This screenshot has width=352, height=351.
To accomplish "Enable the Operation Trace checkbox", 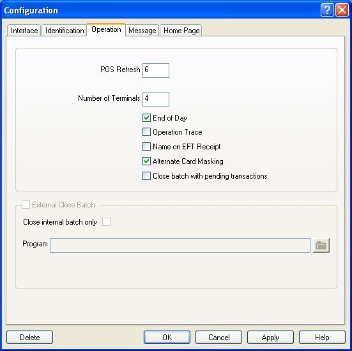I will pos(146,132).
